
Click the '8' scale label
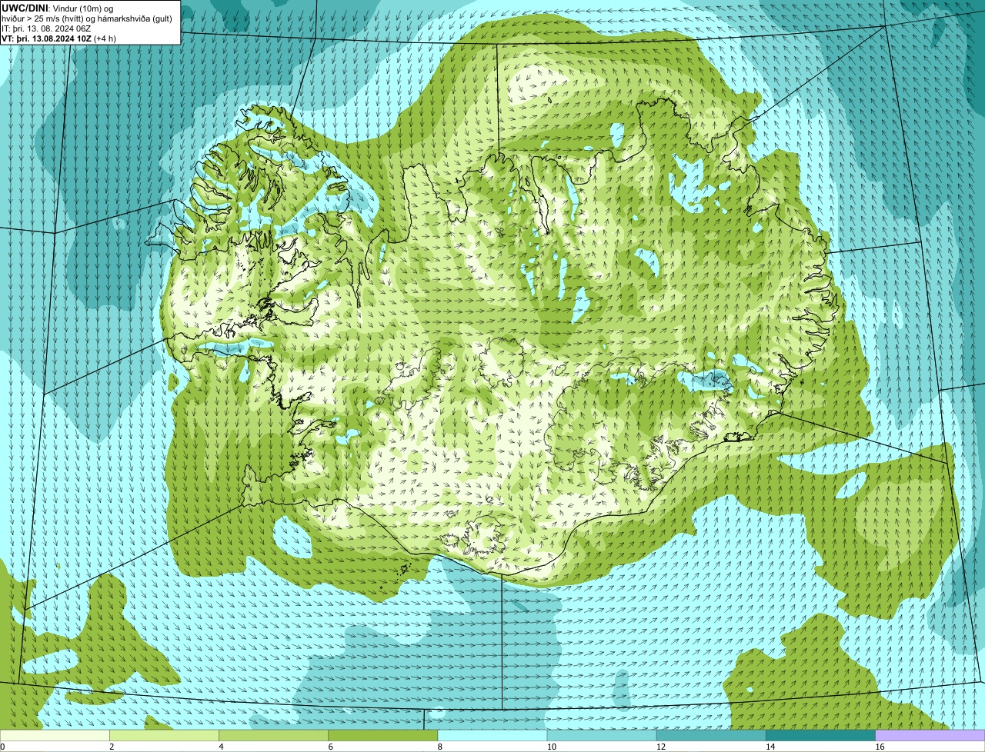coord(440,747)
